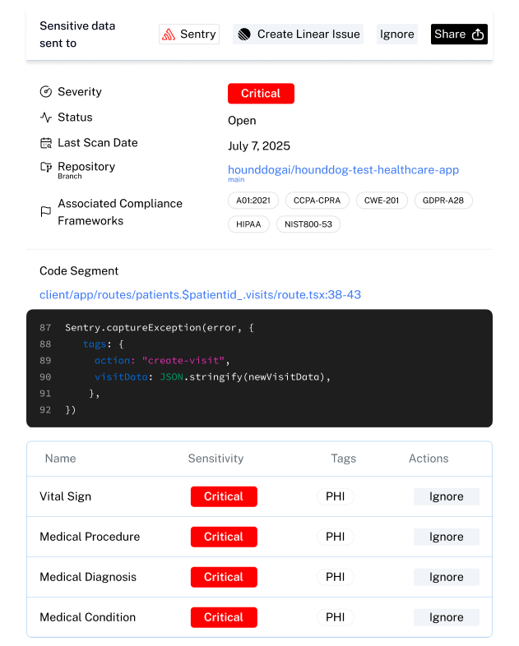The height and width of the screenshot is (646, 519).
Task: Select the HIPAA compliance tag
Action: (x=248, y=224)
